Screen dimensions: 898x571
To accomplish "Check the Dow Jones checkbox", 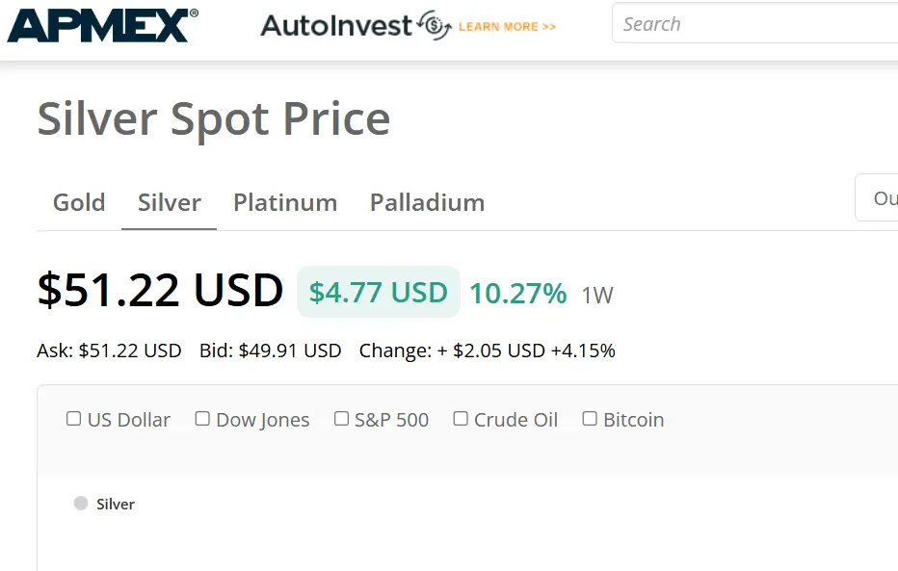I will [x=202, y=419].
